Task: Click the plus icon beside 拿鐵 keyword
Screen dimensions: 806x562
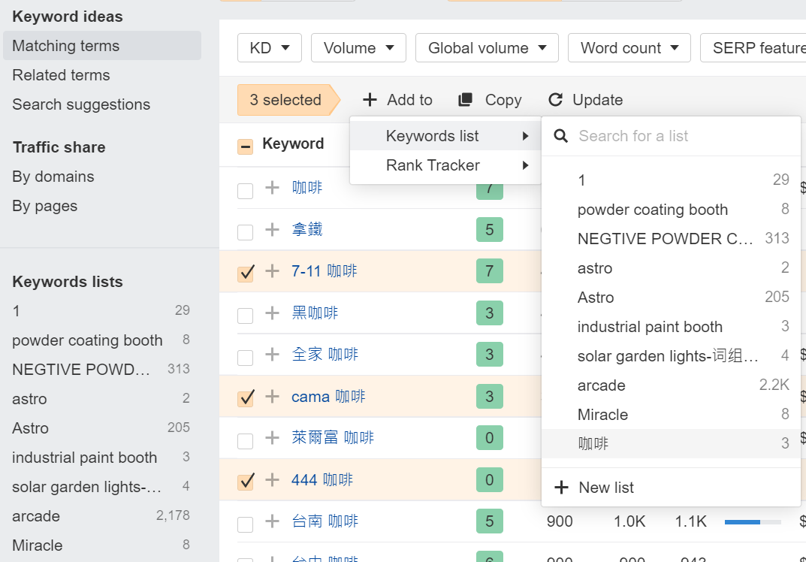Action: 272,230
